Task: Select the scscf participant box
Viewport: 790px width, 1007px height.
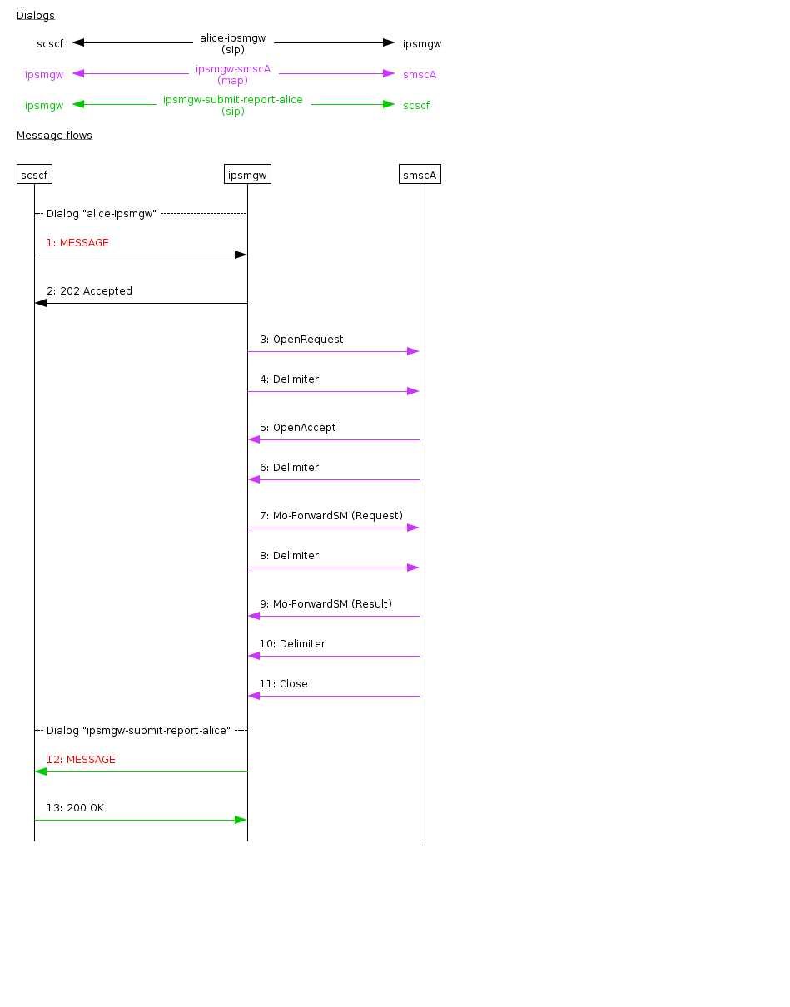Action: (34, 175)
